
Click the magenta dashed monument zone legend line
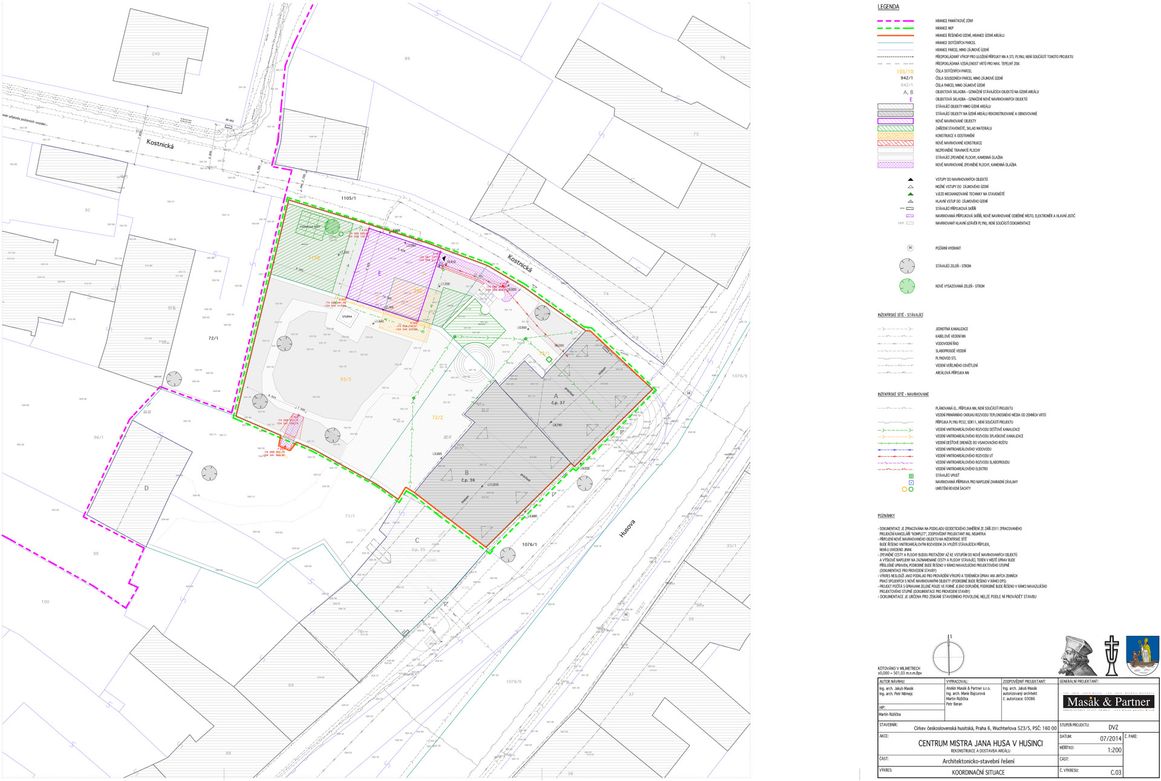click(896, 21)
